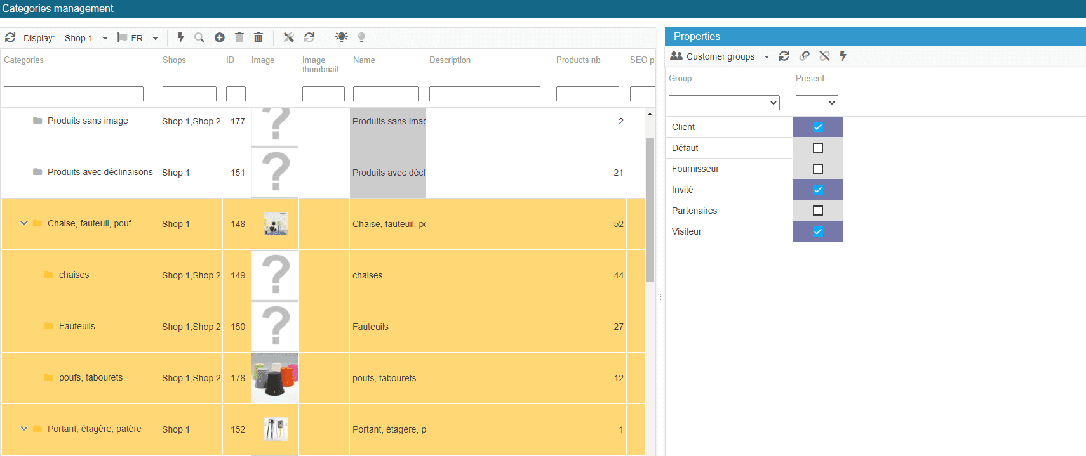This screenshot has height=456, width=1086.
Task: Refresh the customer groups list
Action: pyautogui.click(x=784, y=56)
